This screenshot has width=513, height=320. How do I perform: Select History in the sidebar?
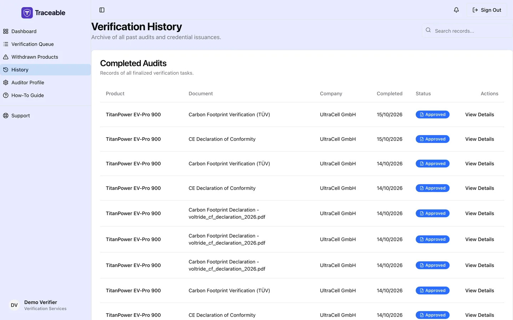coord(46,70)
